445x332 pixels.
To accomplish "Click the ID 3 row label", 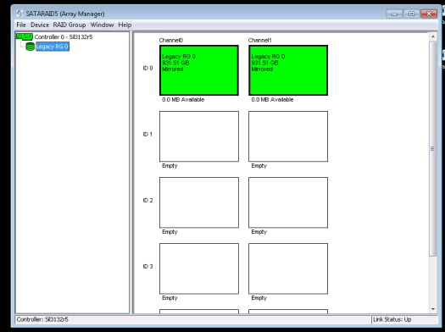I will (x=147, y=266).
